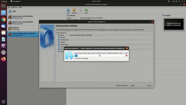
Task: Click the volume icon in the system tray
Action: click(x=176, y=1)
